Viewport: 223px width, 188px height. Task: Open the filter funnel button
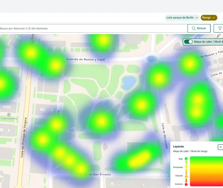219,28
